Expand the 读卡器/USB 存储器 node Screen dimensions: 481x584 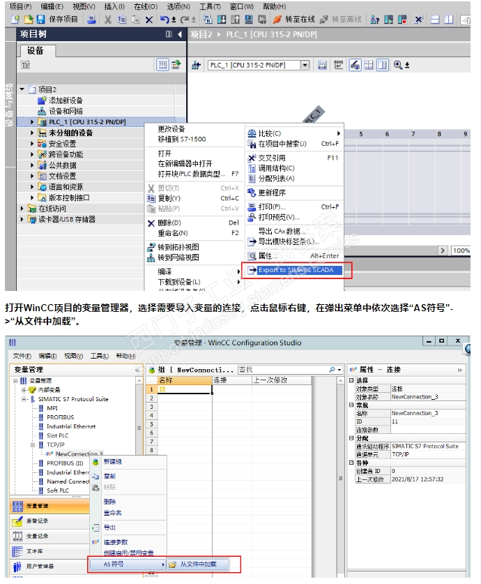point(22,219)
